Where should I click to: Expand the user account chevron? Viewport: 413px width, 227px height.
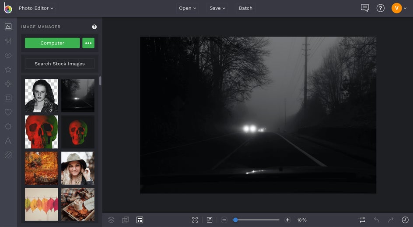pos(406,8)
